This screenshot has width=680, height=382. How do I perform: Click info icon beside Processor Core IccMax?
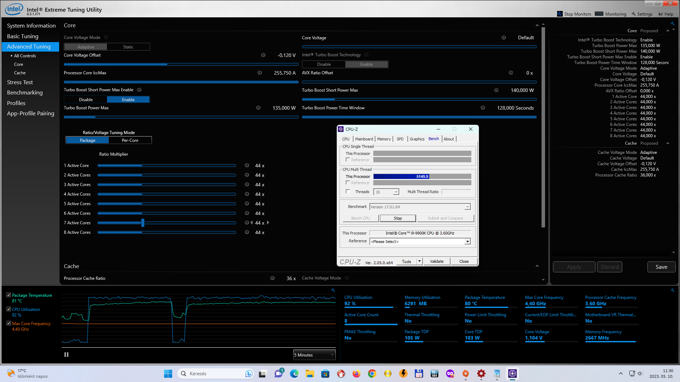click(260, 73)
